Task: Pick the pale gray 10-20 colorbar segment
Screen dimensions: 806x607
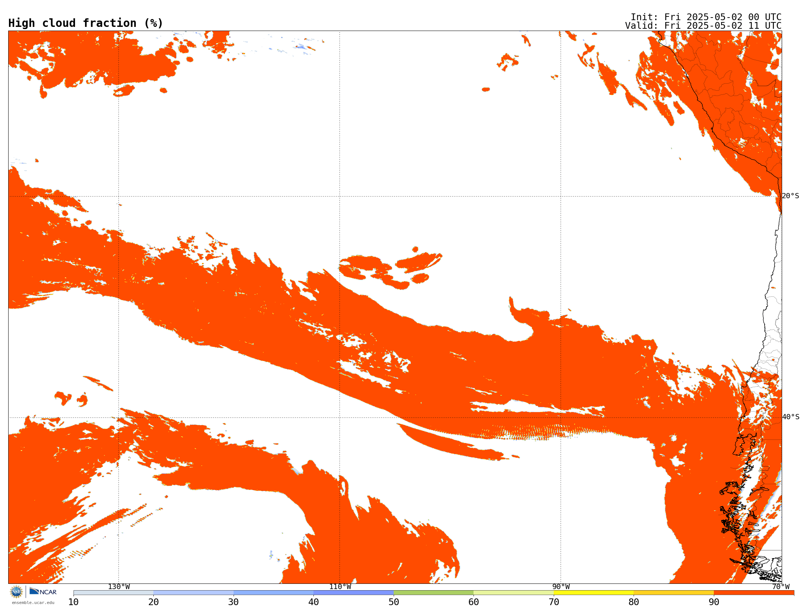Action: (x=113, y=593)
